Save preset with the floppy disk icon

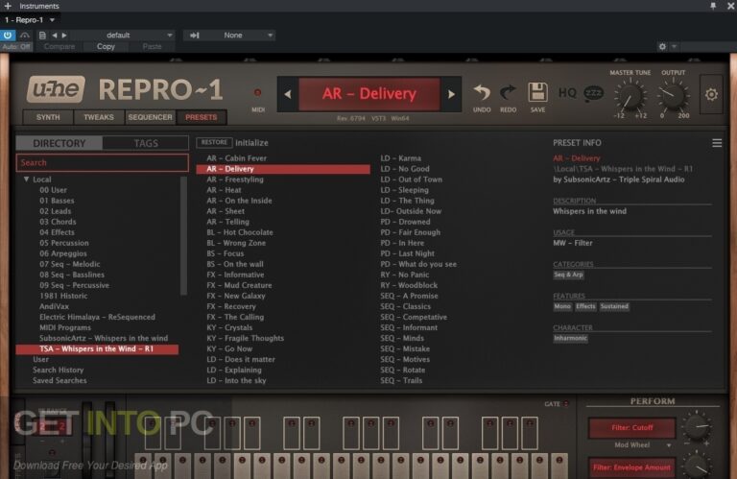coord(537,92)
